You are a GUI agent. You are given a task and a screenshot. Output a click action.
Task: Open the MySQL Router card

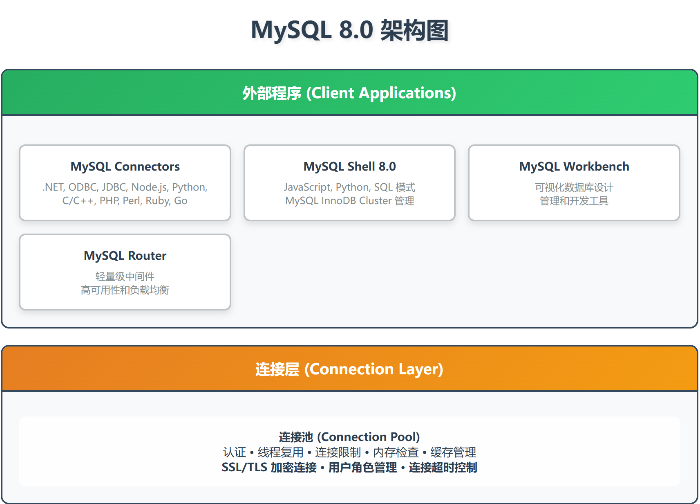click(x=125, y=272)
